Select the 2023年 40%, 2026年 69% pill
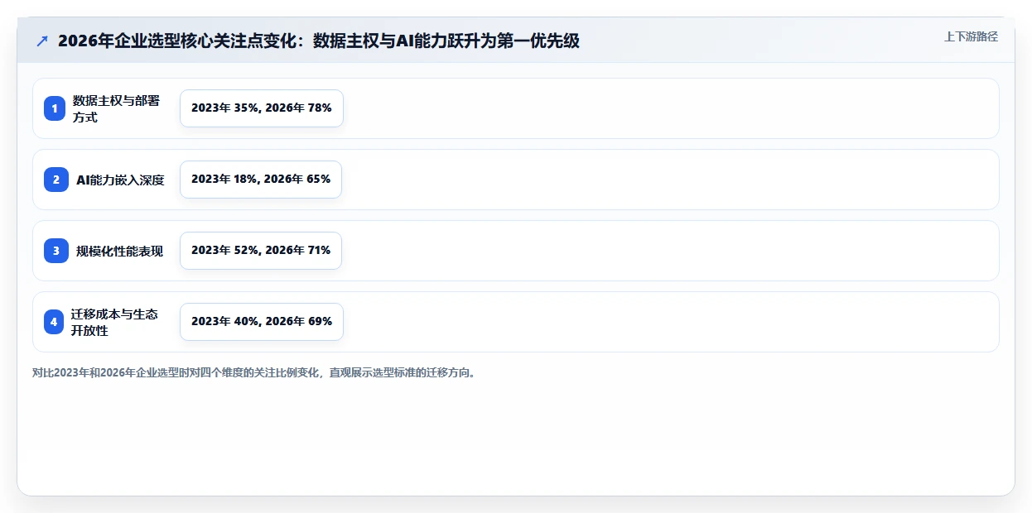 tap(261, 322)
